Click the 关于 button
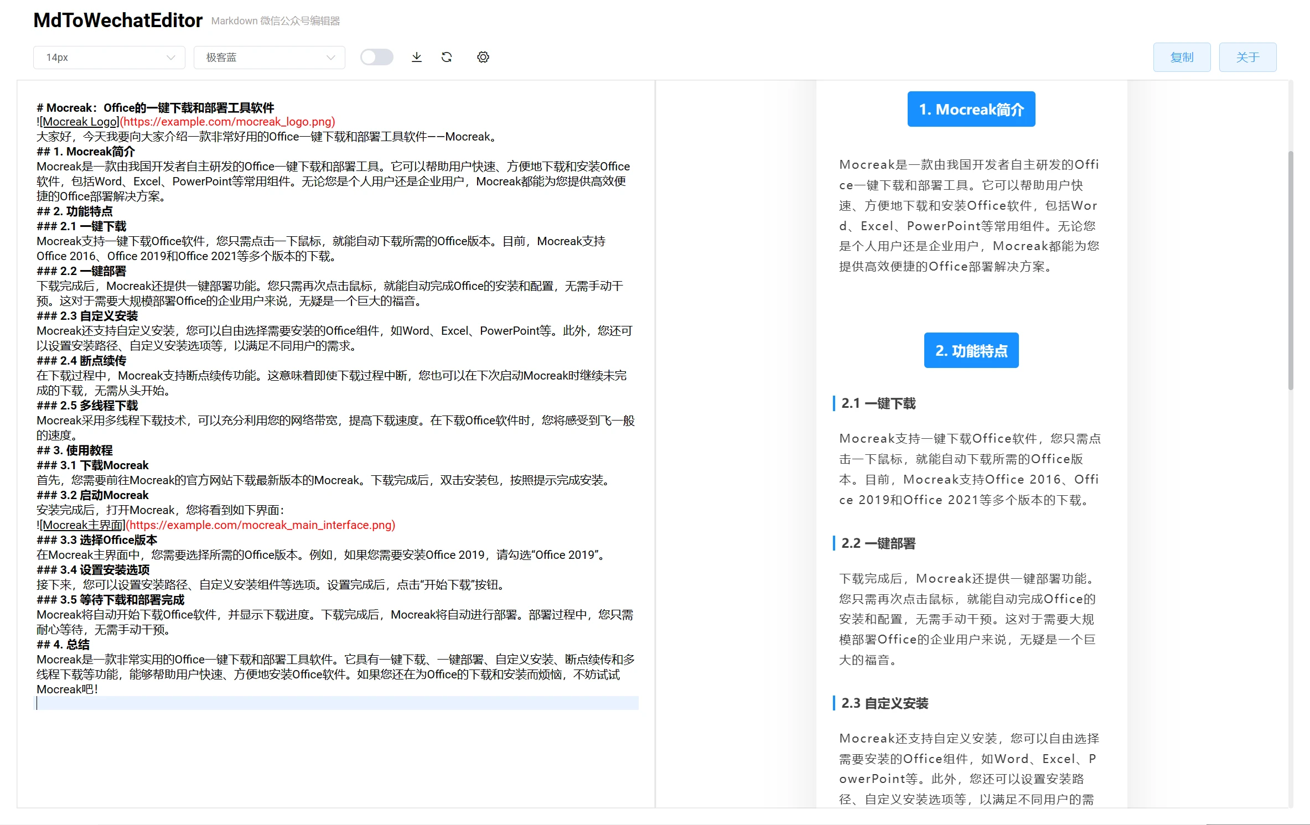The image size is (1310, 825). point(1247,57)
